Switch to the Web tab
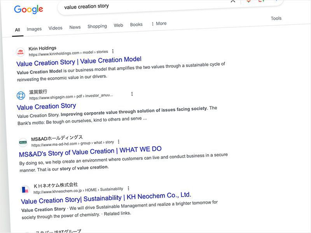The width and height of the screenshot is (311, 233). 119,25
